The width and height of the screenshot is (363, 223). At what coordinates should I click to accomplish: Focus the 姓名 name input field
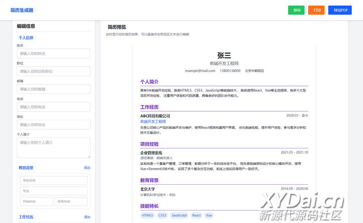coord(53,54)
